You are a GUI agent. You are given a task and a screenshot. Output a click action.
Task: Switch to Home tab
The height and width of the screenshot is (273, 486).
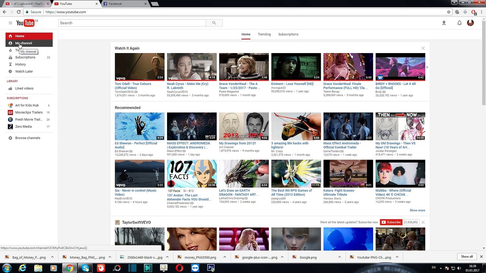[246, 34]
